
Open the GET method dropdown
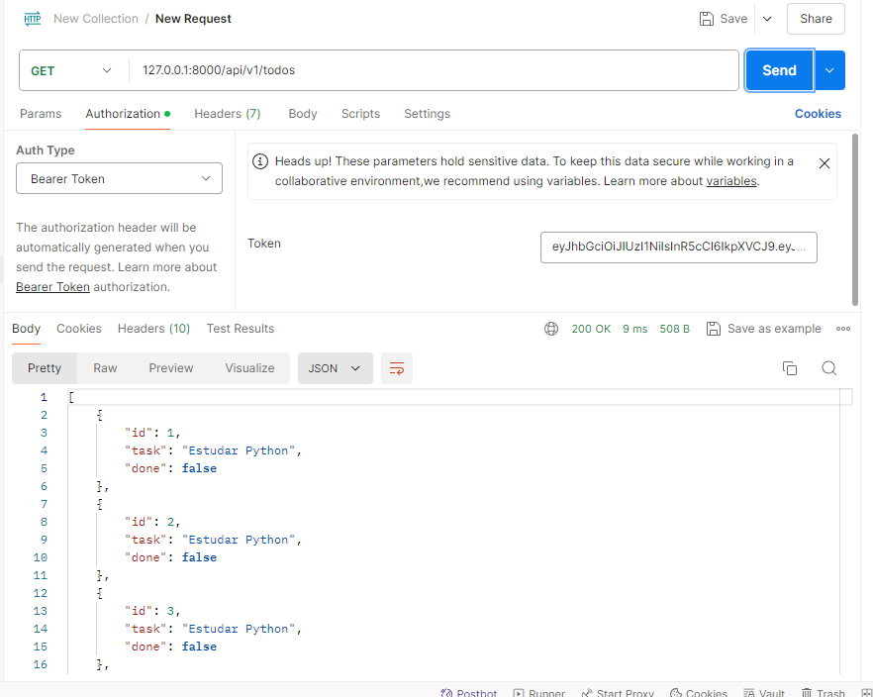71,70
